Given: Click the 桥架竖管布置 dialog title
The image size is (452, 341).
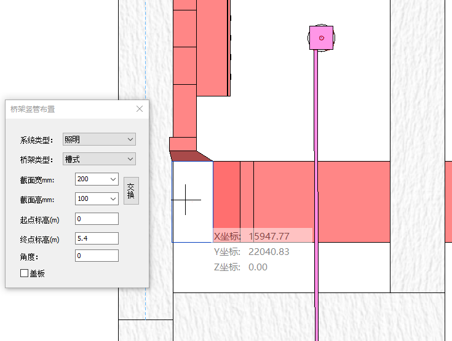Looking at the screenshot, I should (33, 109).
